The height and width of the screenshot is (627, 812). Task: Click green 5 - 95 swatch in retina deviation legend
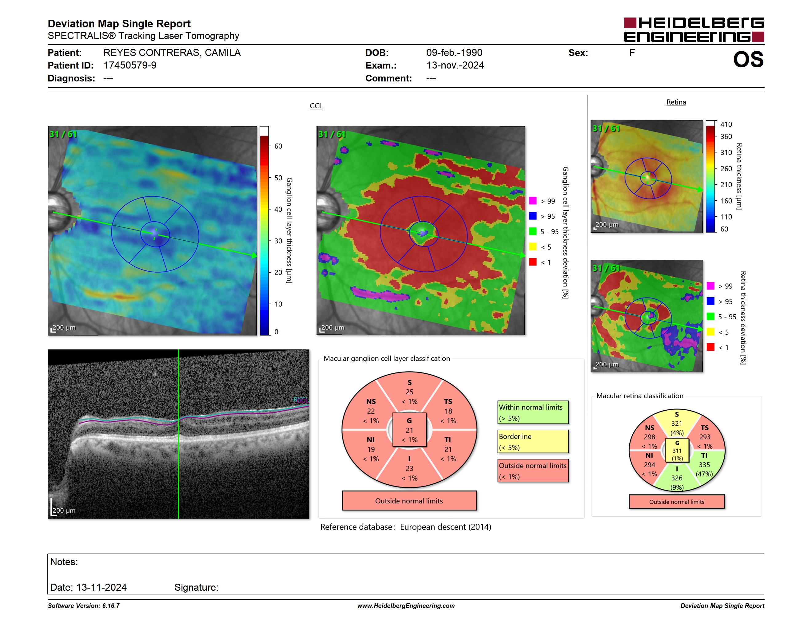pos(710,317)
